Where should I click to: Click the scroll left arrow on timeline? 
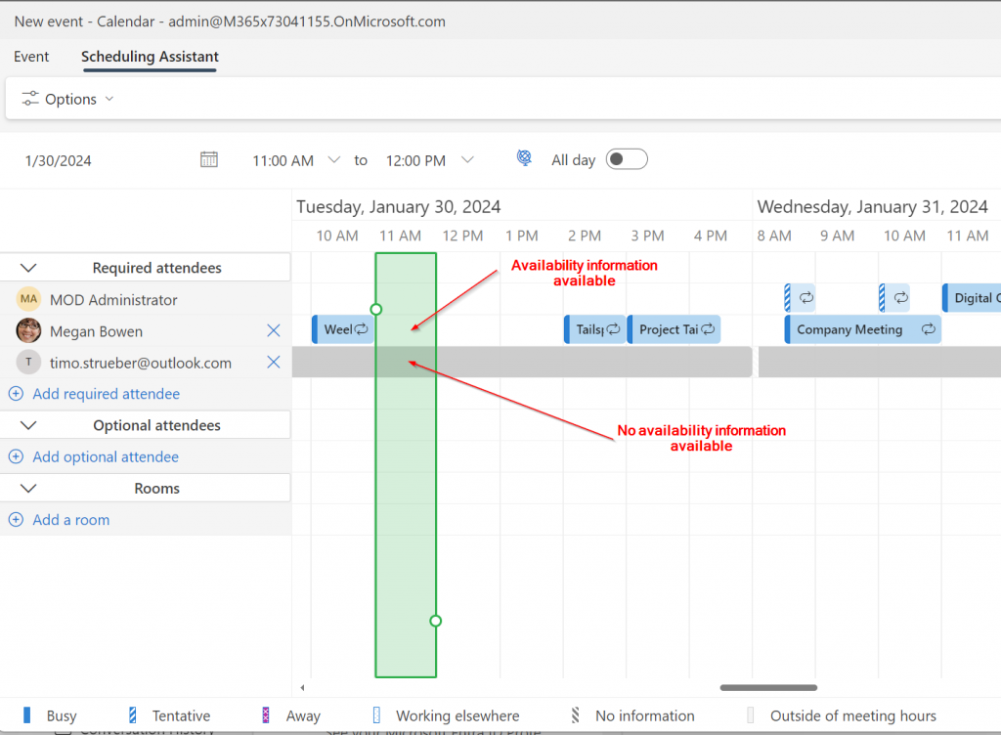click(302, 688)
